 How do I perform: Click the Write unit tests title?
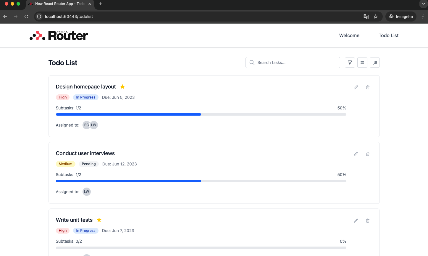pos(74,220)
